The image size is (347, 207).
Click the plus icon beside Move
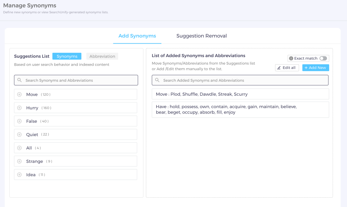click(19, 95)
